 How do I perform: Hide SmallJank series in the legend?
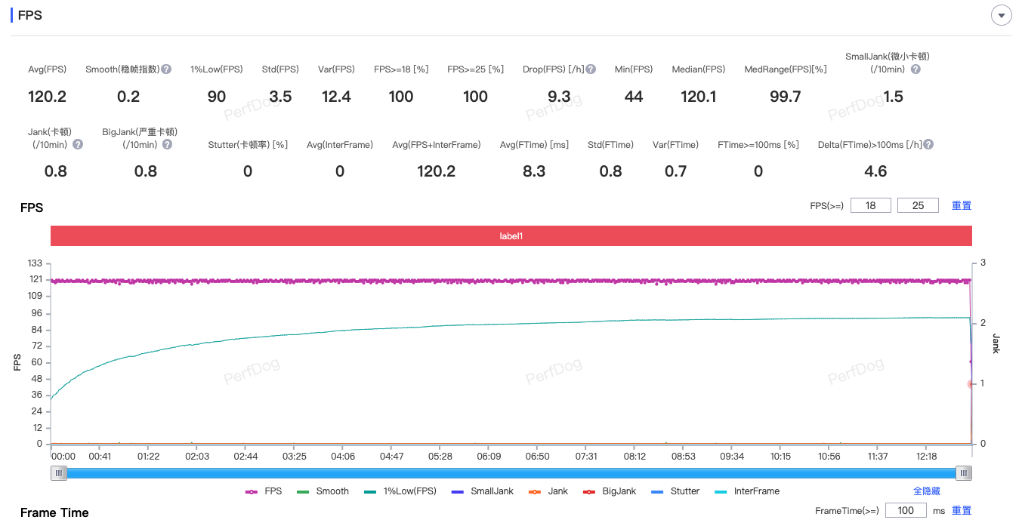(482, 491)
